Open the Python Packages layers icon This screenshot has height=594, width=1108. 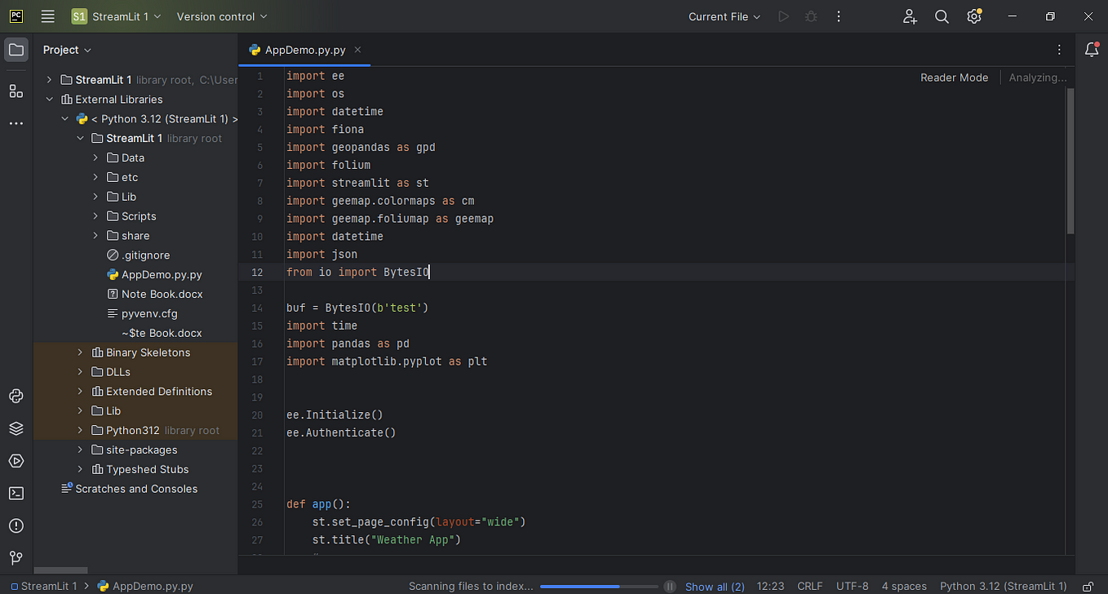coord(16,428)
